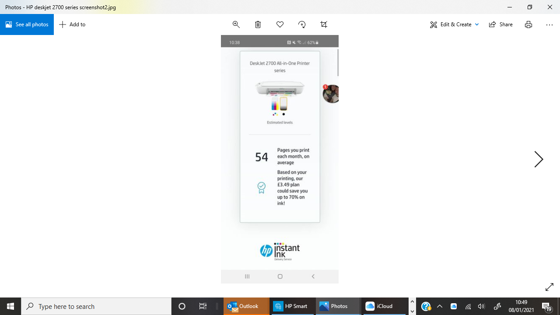Print the photo using printer icon
Viewport: 560px width, 315px height.
pos(528,24)
